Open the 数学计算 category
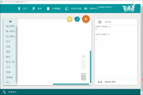This screenshot has height=95, width=143. (10, 62)
